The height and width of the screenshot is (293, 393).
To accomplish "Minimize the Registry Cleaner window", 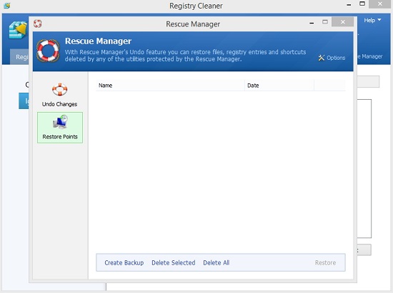I will (349, 5).
